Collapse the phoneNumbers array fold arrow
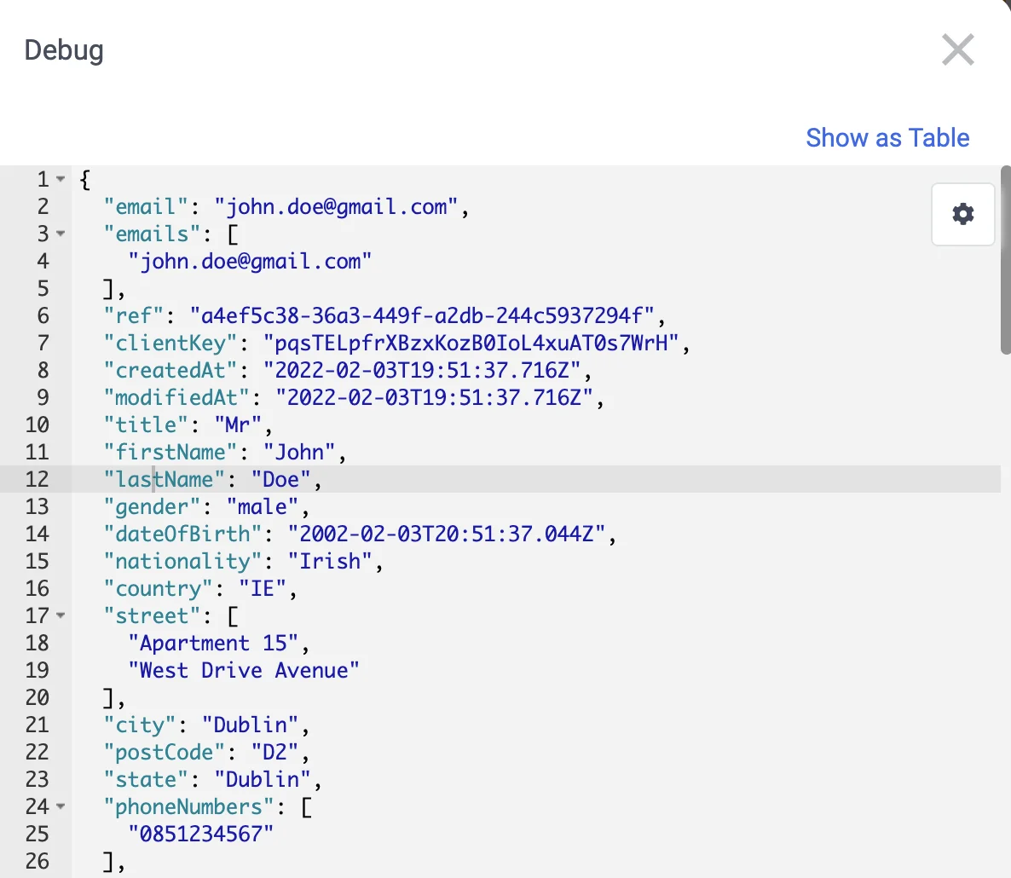The height and width of the screenshot is (878, 1011). click(61, 806)
